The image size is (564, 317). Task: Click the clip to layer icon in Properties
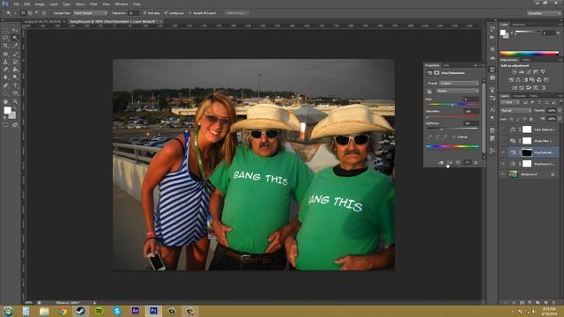[441, 163]
